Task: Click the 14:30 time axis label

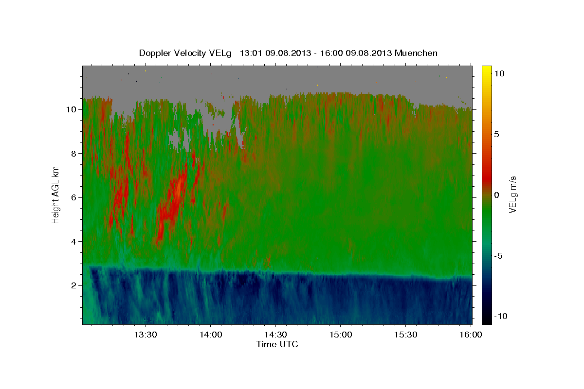Action: (275, 335)
